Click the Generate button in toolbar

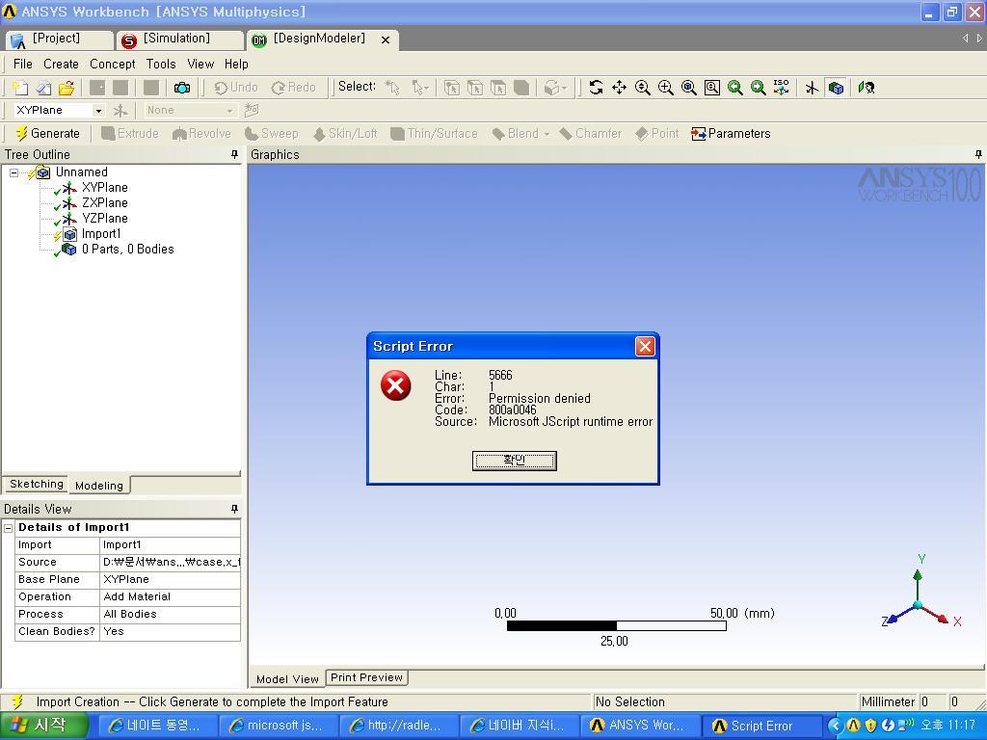[46, 134]
